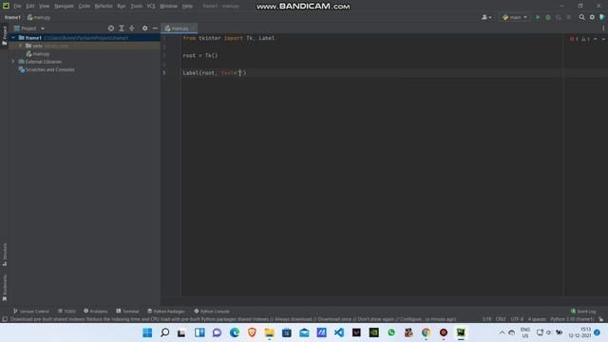This screenshot has width=608, height=342.
Task: Open Problems tool window
Action: pyautogui.click(x=96, y=311)
